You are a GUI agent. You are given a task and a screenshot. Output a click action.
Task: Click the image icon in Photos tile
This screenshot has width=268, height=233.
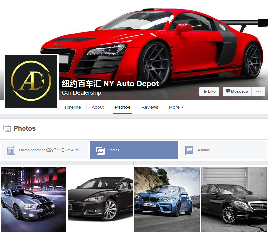(x=100, y=150)
